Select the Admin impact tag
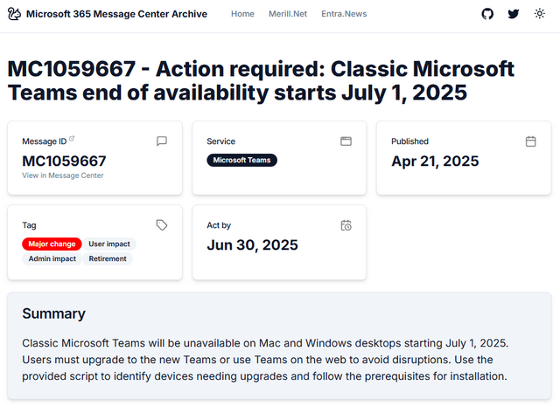Screen dimensions: 560x406 [52, 258]
